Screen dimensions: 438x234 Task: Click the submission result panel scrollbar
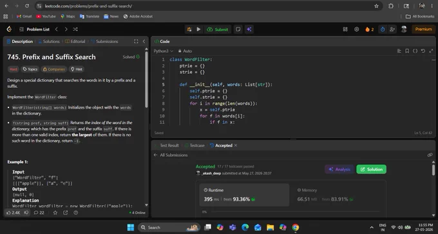(433, 170)
